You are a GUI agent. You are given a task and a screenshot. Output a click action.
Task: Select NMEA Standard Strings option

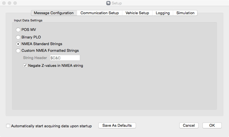click(x=18, y=44)
